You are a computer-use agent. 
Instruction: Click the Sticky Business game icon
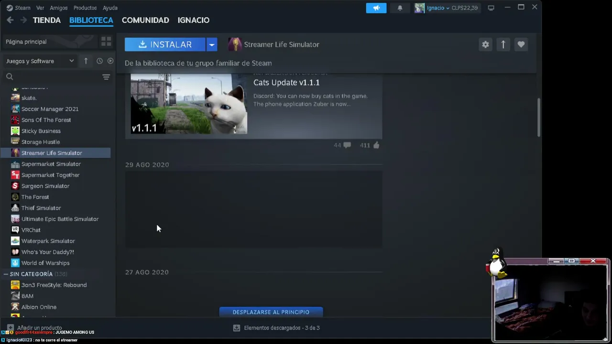coord(15,131)
